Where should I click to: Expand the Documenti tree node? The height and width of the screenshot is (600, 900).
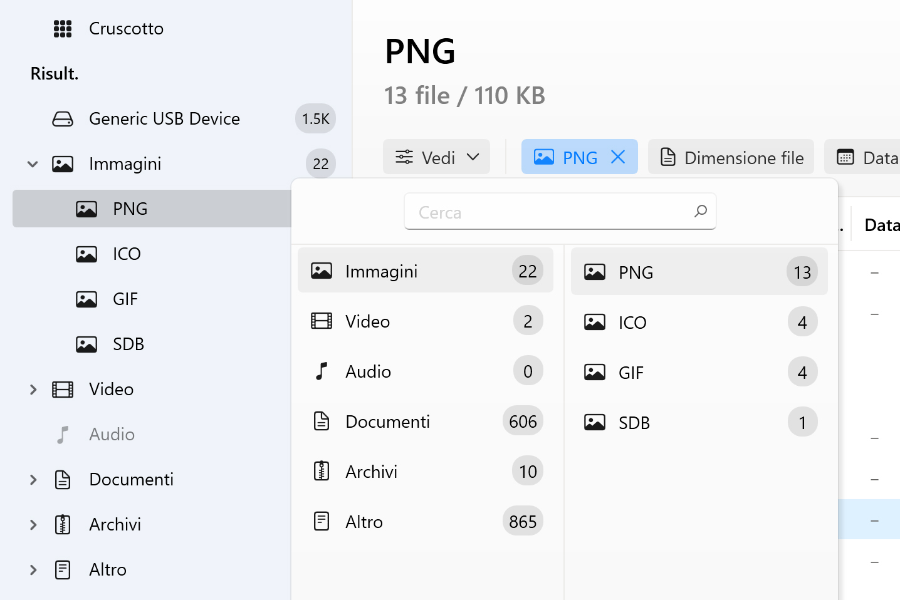point(33,480)
